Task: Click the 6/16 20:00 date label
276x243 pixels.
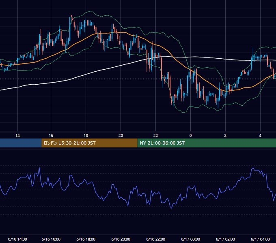Action: pyautogui.click(x=121, y=239)
